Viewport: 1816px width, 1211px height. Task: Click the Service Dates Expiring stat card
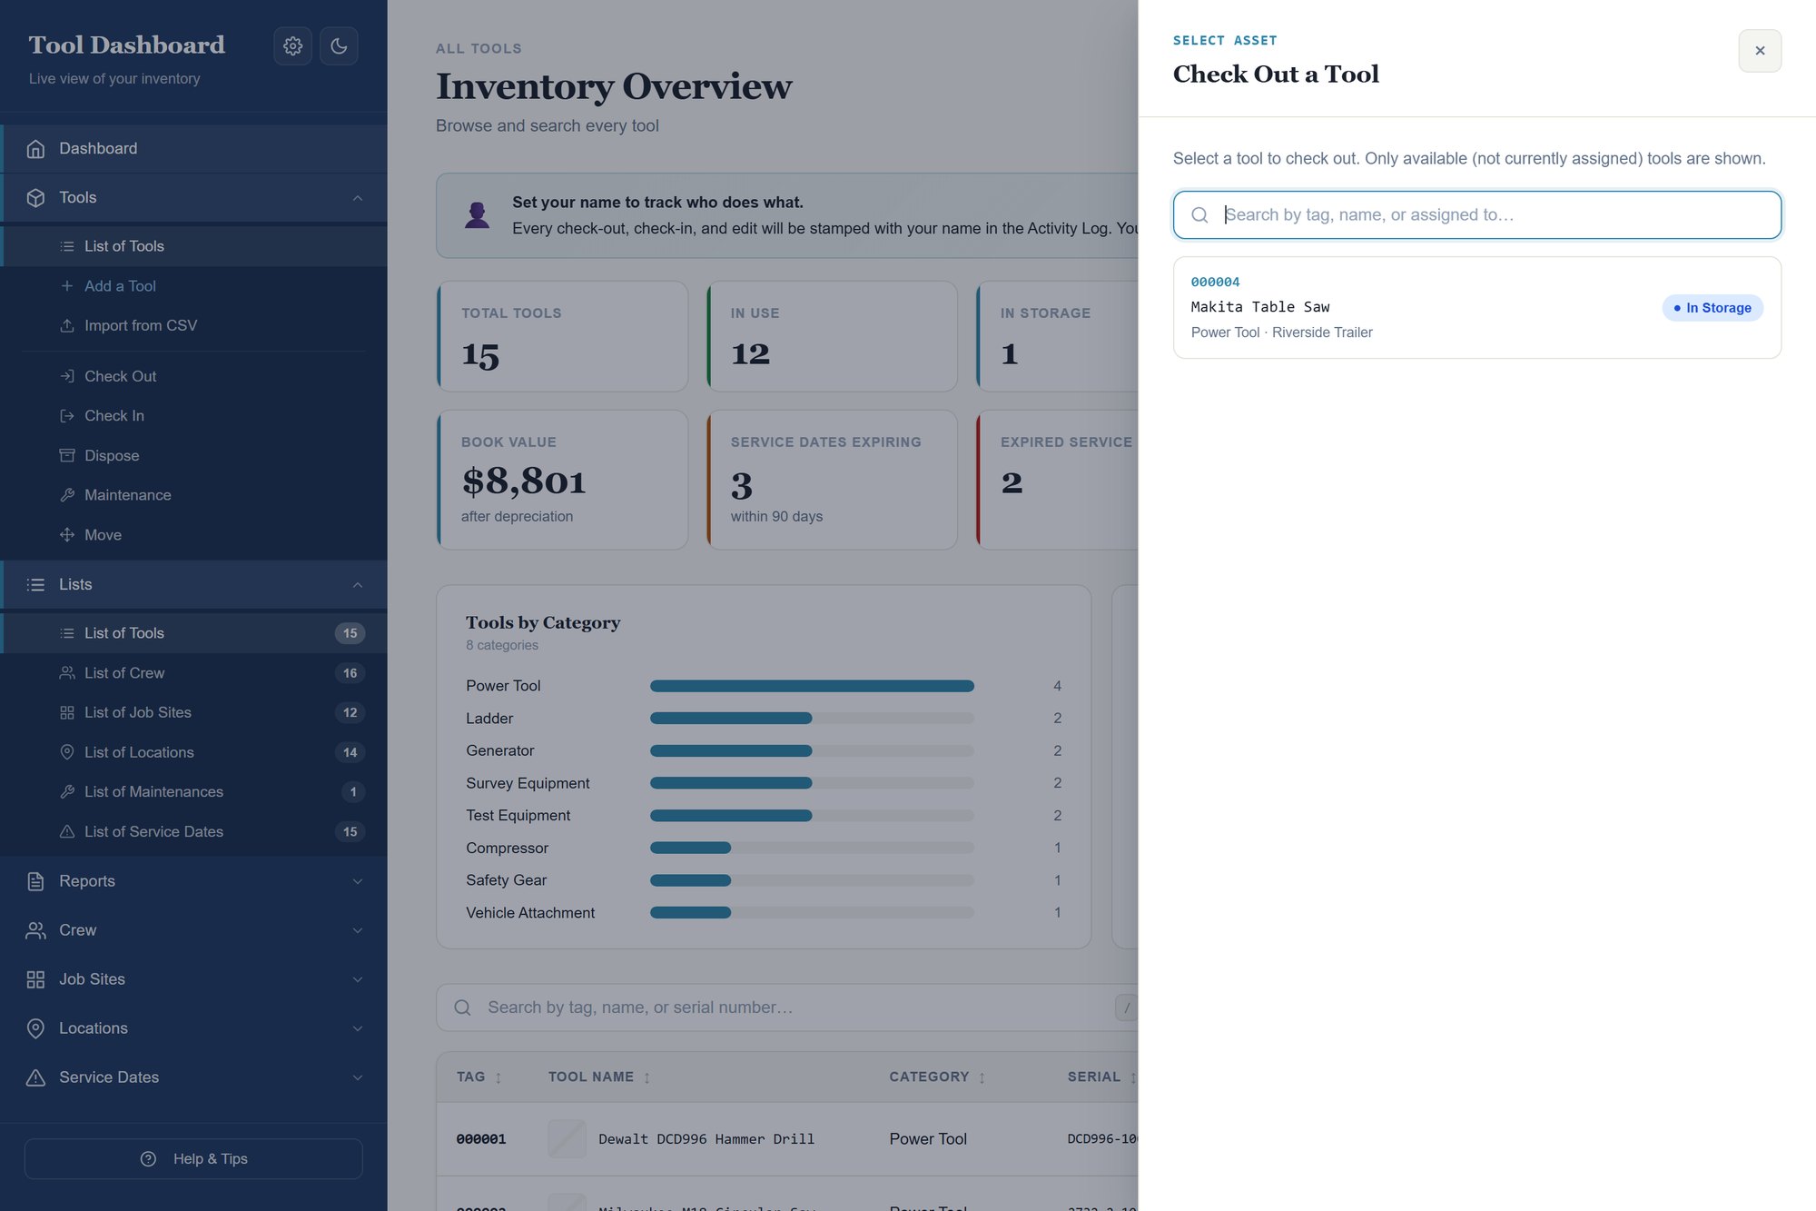[832, 480]
